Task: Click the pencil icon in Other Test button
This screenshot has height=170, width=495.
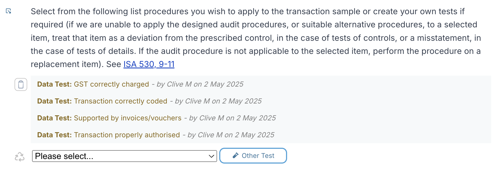Action: click(x=236, y=156)
